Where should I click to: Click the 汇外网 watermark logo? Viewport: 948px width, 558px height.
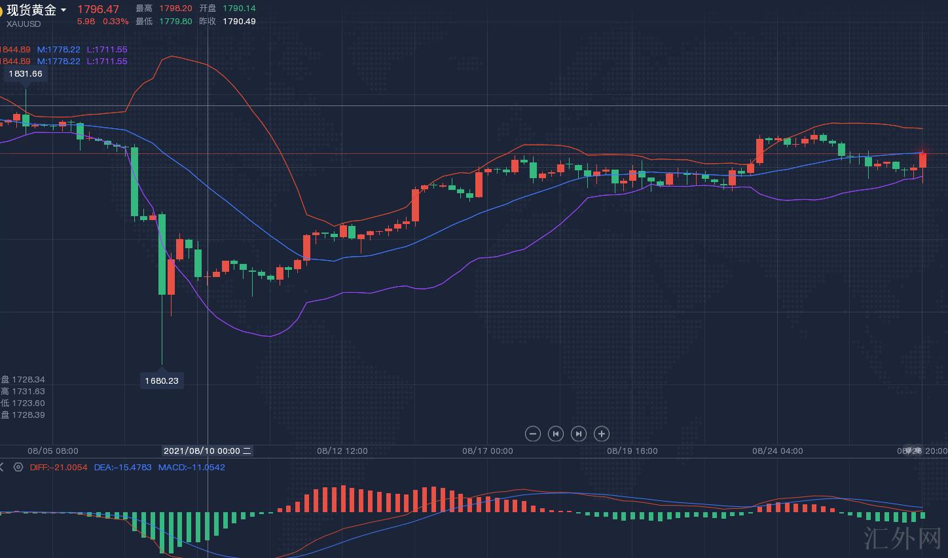coord(902,538)
